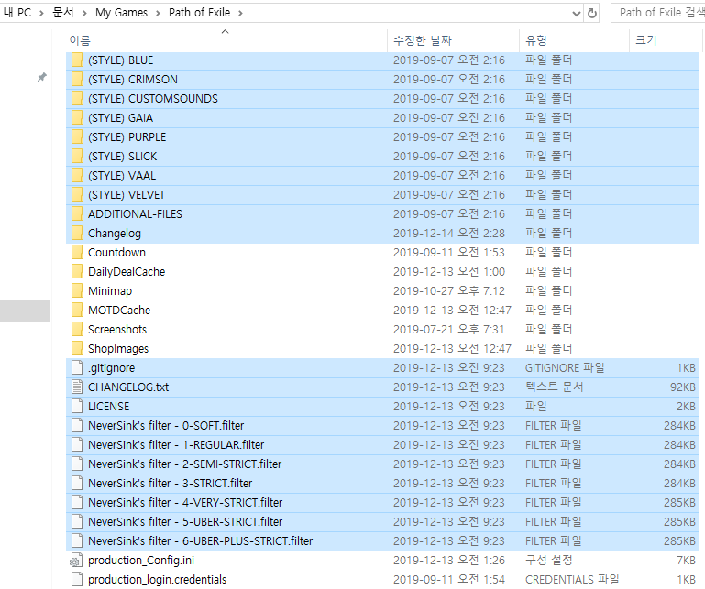Image resolution: width=705 pixels, height=589 pixels.
Task: Click the (STYLE) VAAL folder icon
Action: click(77, 176)
